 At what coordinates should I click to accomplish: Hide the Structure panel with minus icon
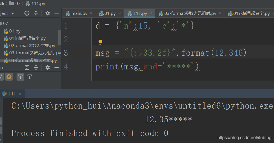click(x=56, y=67)
